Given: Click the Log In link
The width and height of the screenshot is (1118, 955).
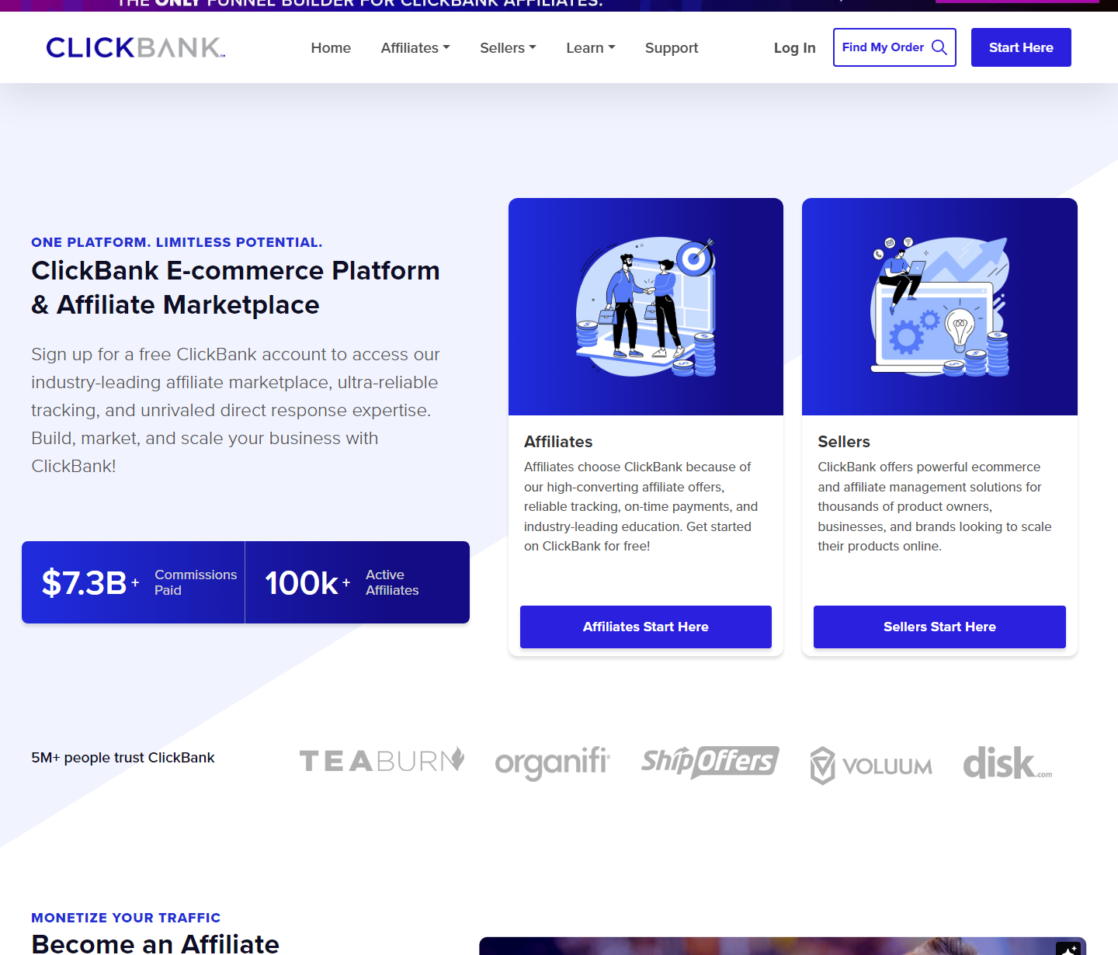Looking at the screenshot, I should [x=794, y=48].
